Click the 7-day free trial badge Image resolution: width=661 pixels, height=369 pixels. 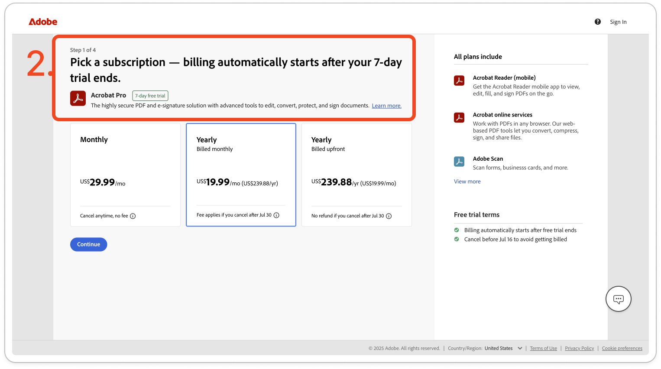pyautogui.click(x=150, y=96)
